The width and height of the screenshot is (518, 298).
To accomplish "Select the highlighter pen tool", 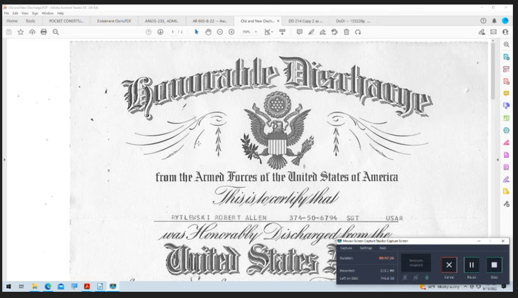I will (x=311, y=32).
